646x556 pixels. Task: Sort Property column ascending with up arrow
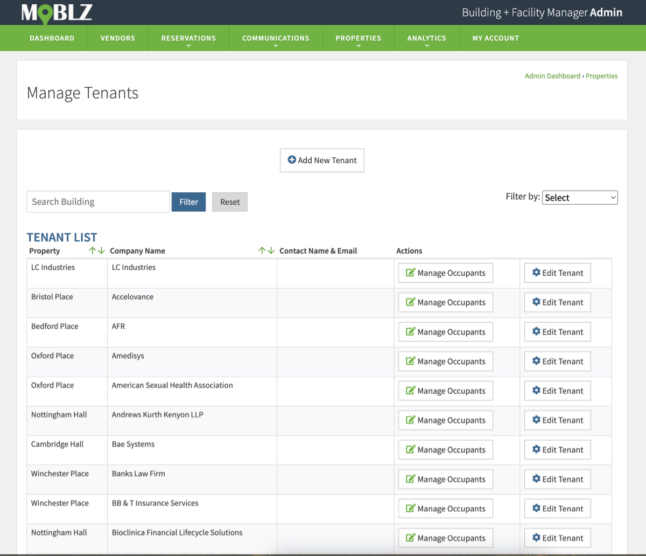tap(93, 251)
